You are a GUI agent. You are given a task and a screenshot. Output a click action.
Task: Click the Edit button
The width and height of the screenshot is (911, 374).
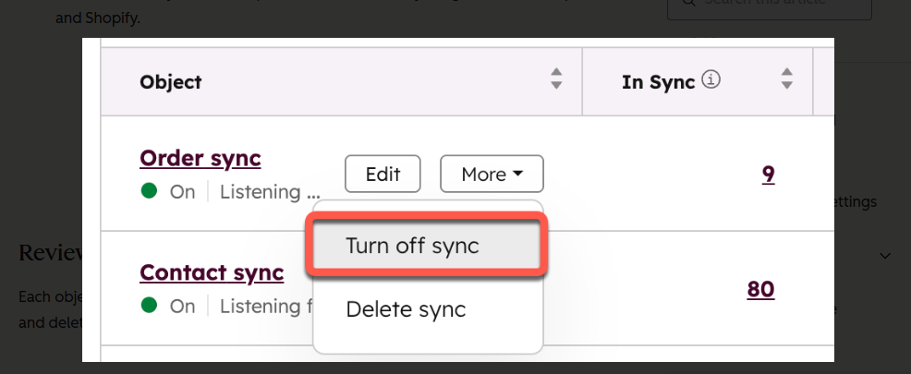(x=383, y=174)
